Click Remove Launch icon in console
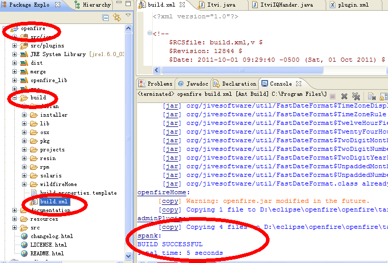 coord(344,96)
